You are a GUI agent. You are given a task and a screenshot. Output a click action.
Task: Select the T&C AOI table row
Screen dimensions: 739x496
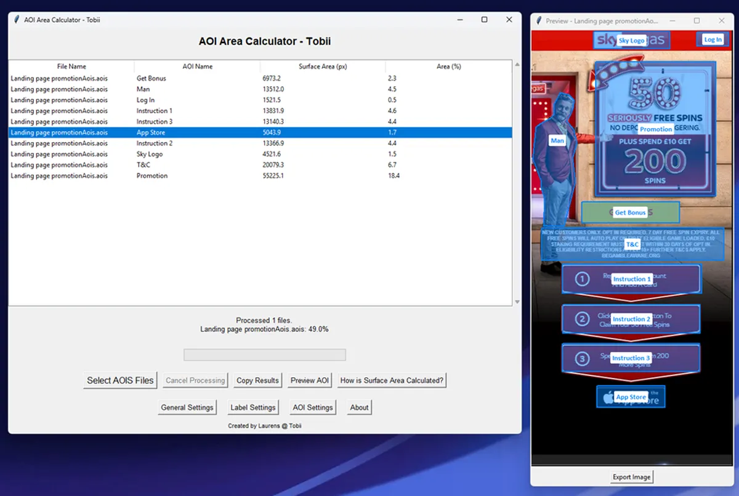(143, 165)
